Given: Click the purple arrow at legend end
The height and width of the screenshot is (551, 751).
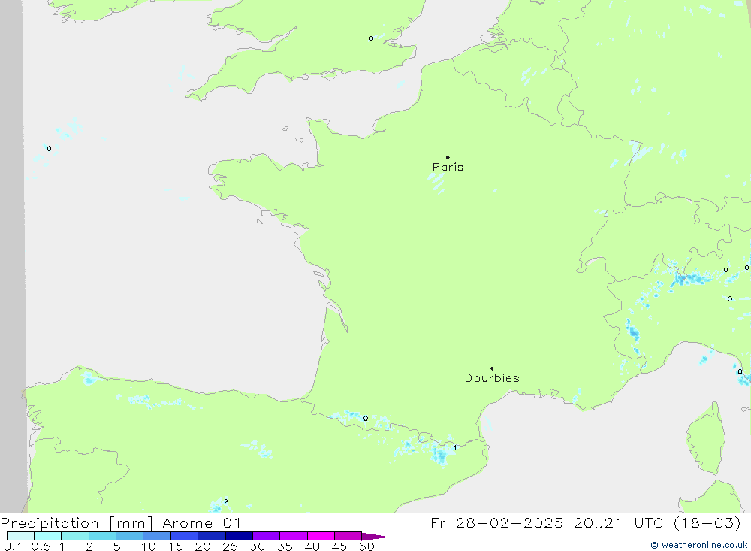Looking at the screenshot, I should pyautogui.click(x=375, y=536).
